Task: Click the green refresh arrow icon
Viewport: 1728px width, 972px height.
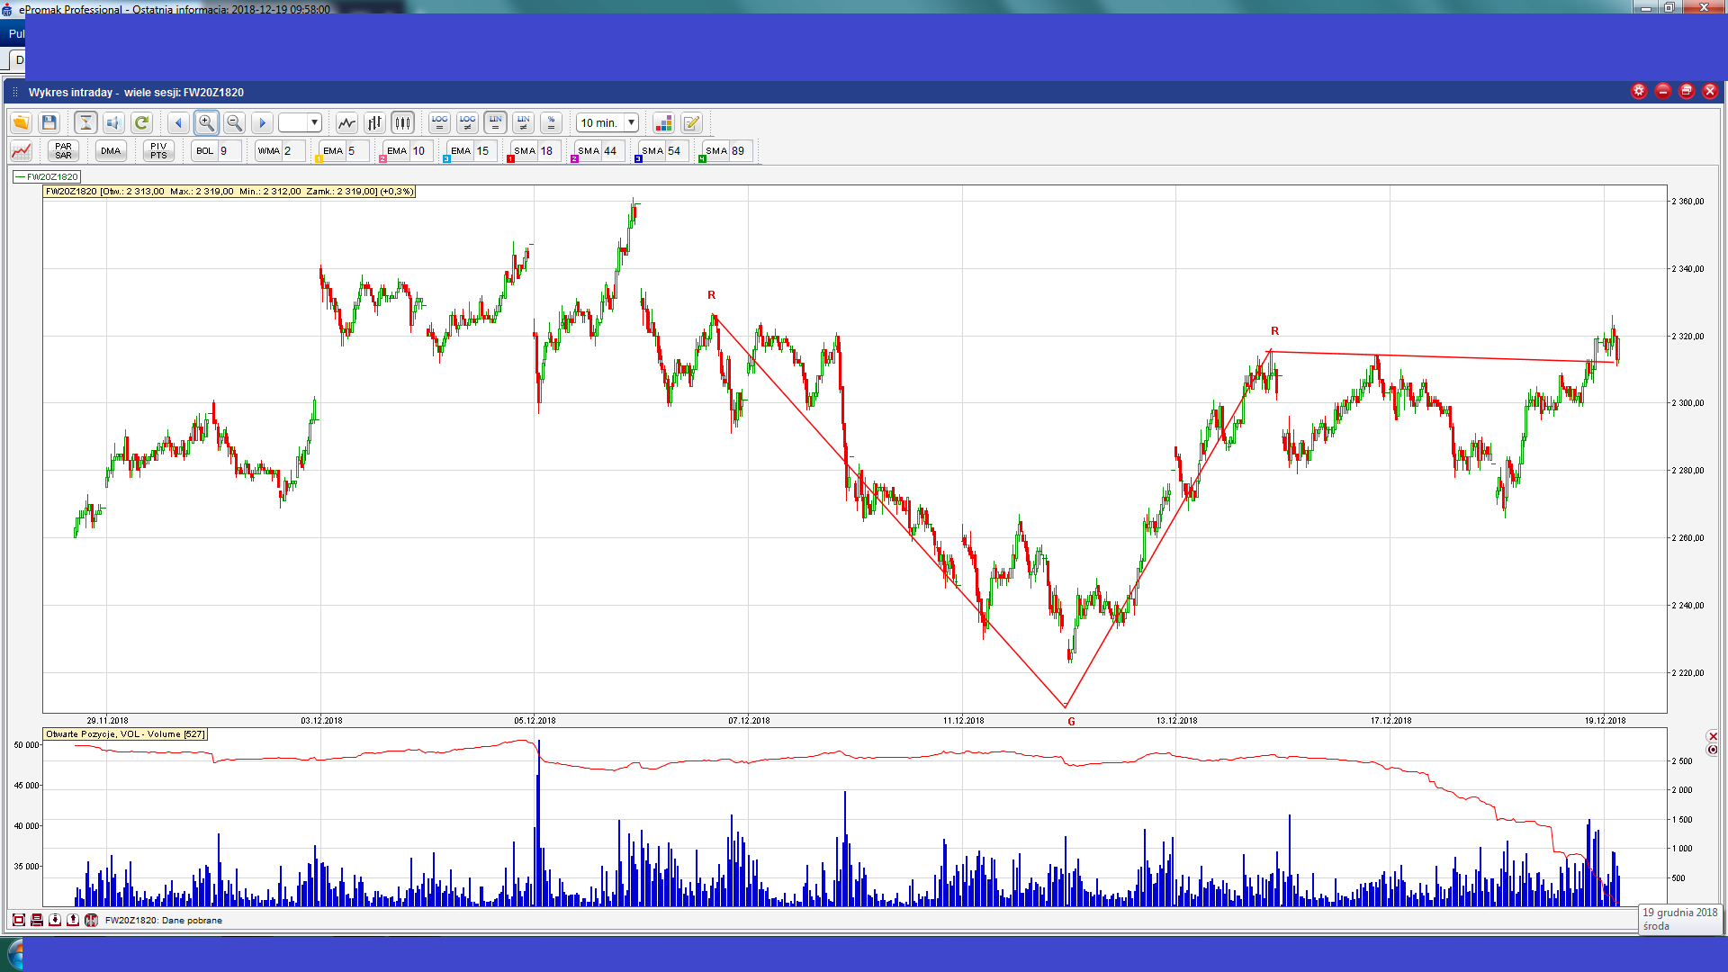Action: click(141, 123)
